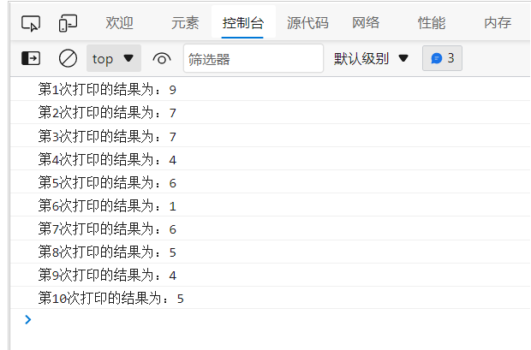This screenshot has height=350, width=531.
Task: Select the 第10次打印的结果为：5 log line
Action: tap(111, 298)
